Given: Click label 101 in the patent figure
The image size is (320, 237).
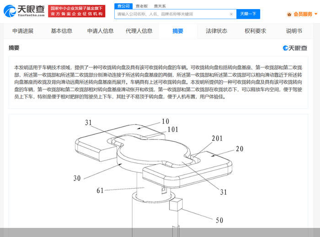Looking at the screenshot, I should pos(173,129).
